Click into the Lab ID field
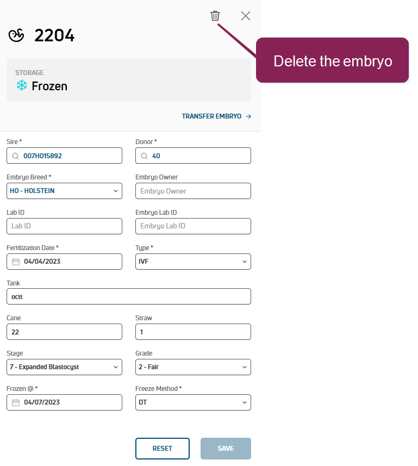Screen dimensions: 418x466 (x=64, y=226)
